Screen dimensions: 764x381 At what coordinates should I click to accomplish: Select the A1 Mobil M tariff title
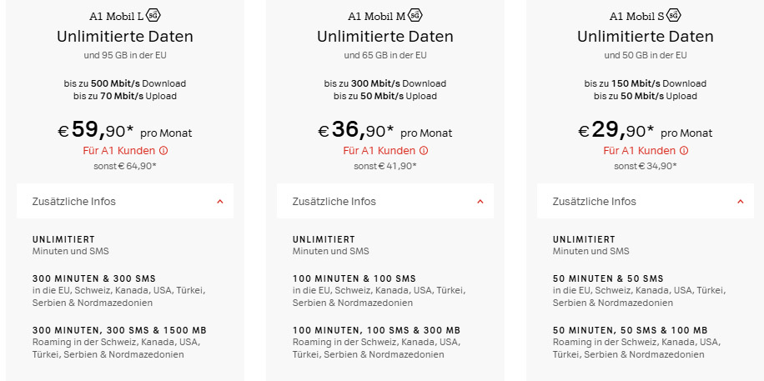click(x=376, y=17)
